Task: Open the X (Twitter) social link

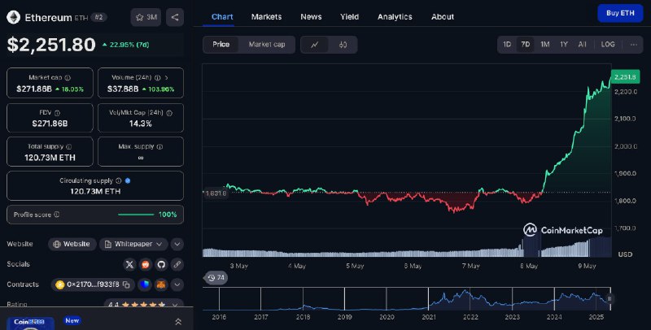Action: coord(129,264)
